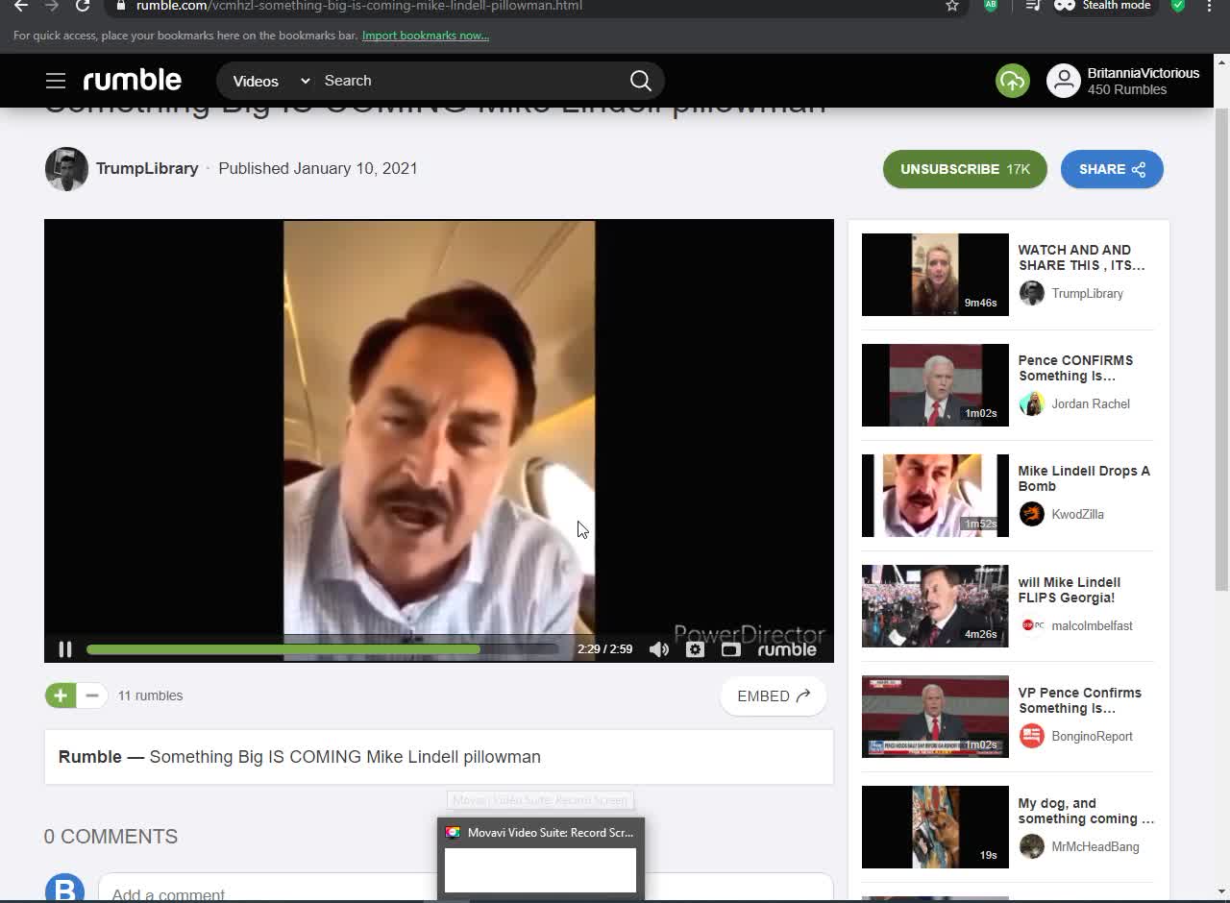Open 'will Mike Lindell FLIPS Georgia!' title

[1070, 590]
